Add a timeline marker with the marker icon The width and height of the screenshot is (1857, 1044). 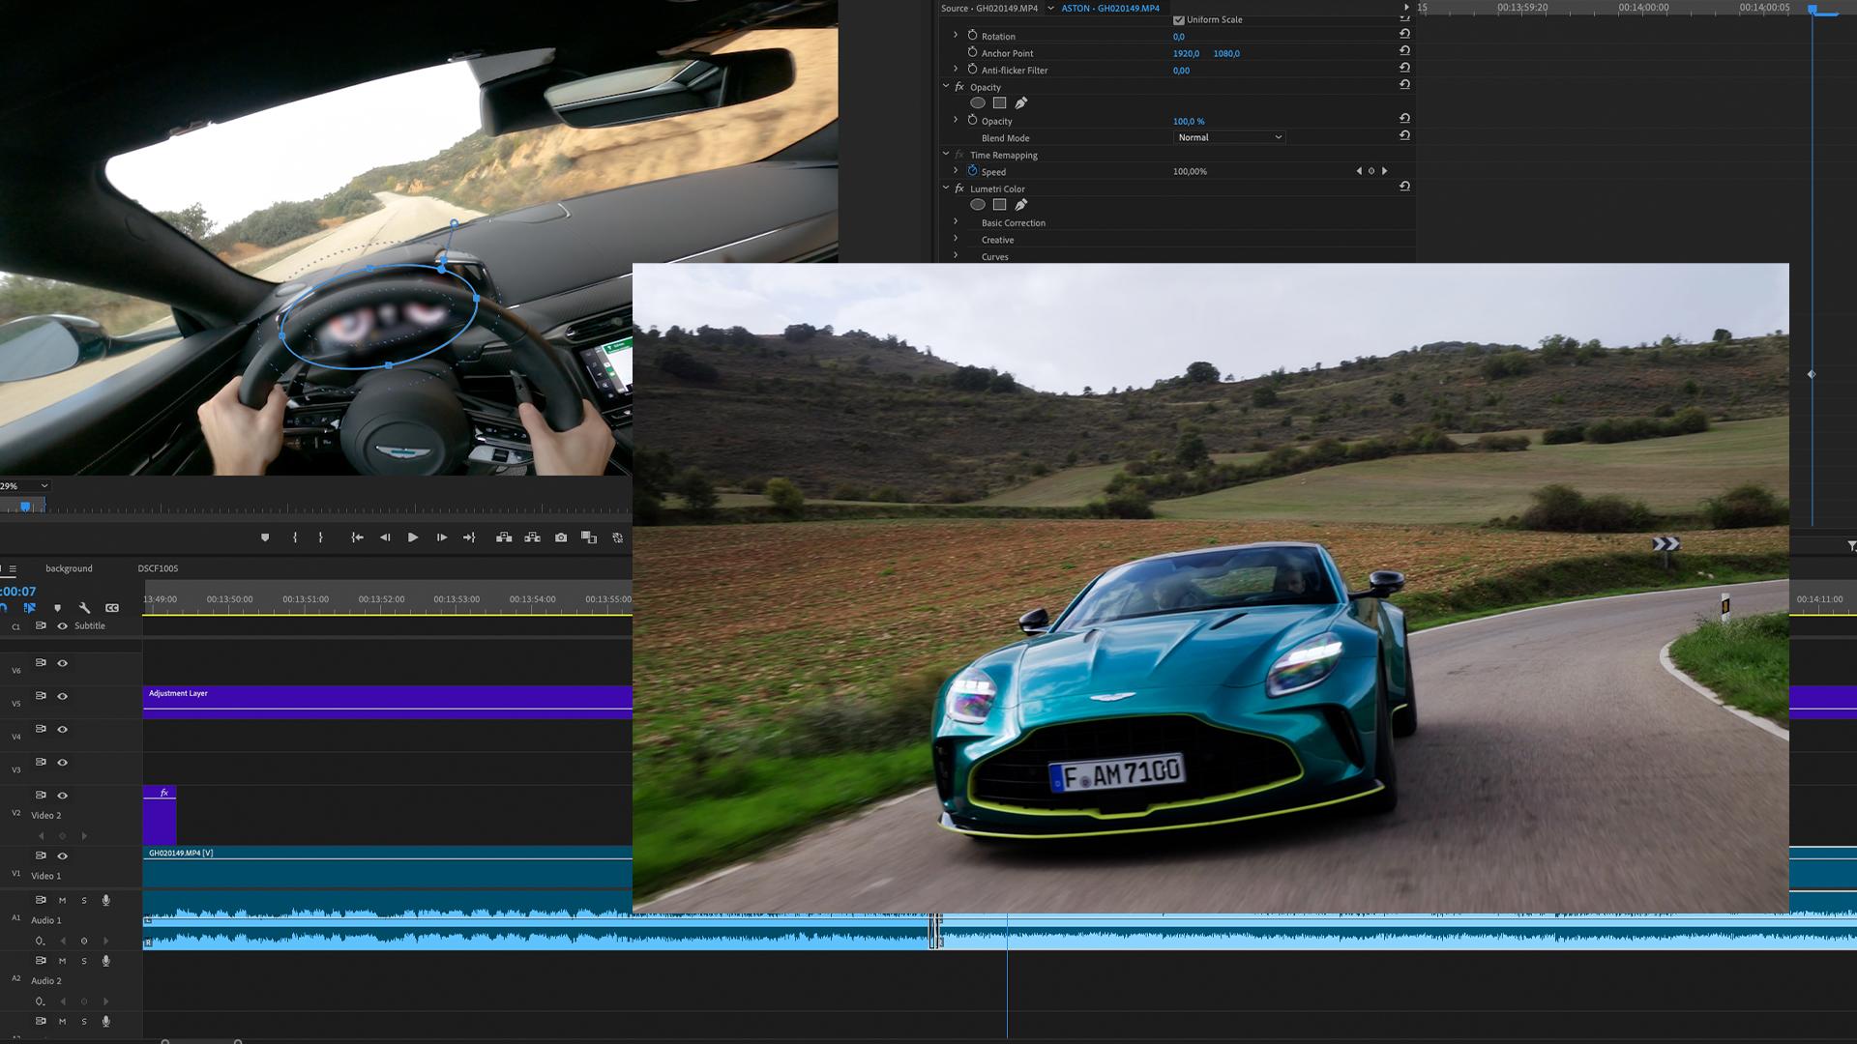pos(57,608)
